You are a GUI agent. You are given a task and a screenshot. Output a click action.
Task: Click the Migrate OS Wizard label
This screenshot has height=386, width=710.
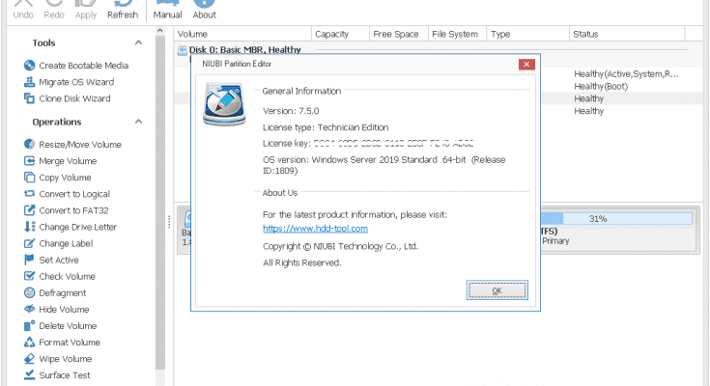76,82
